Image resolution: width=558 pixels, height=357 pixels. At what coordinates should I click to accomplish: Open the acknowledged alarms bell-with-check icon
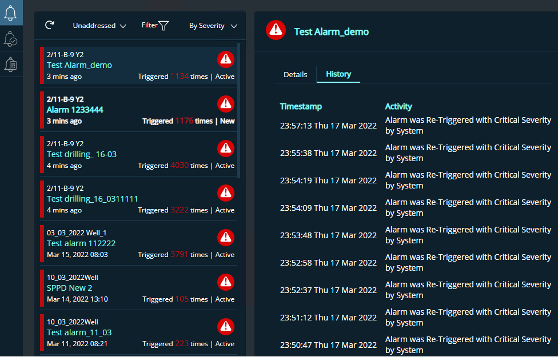(x=11, y=39)
